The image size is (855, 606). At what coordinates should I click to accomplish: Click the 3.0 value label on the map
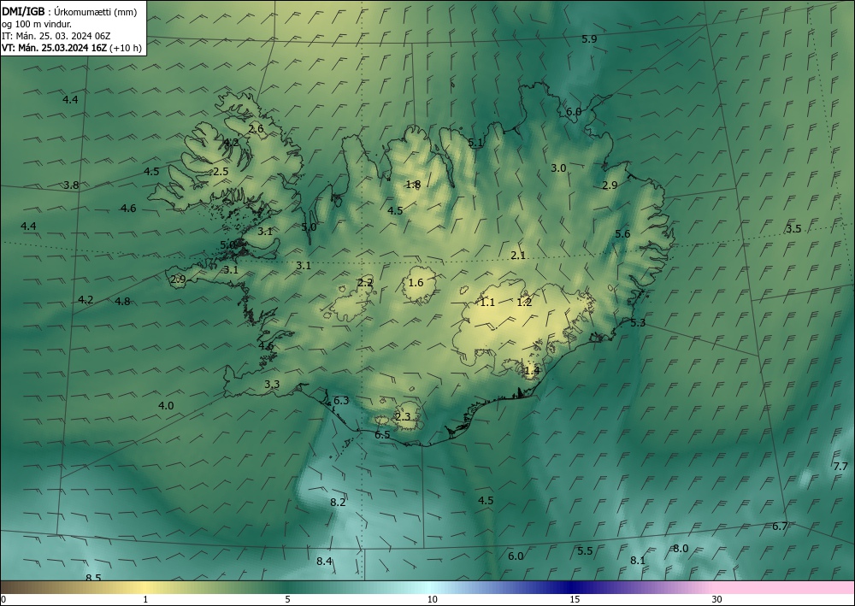pos(558,168)
